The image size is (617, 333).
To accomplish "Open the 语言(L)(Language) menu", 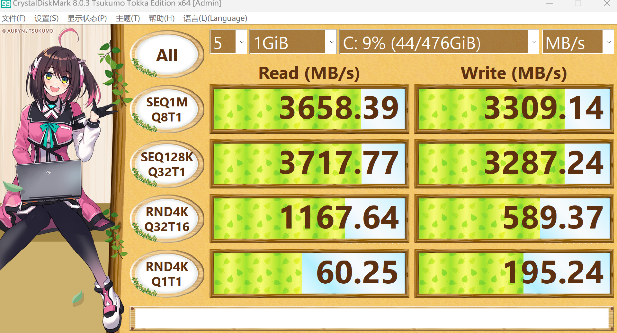I will 215,18.
